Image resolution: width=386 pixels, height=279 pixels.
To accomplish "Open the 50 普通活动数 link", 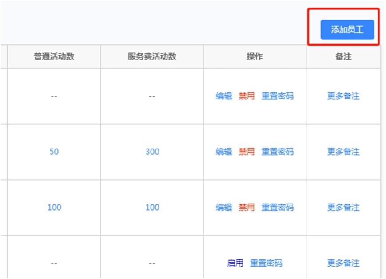I will tap(54, 152).
